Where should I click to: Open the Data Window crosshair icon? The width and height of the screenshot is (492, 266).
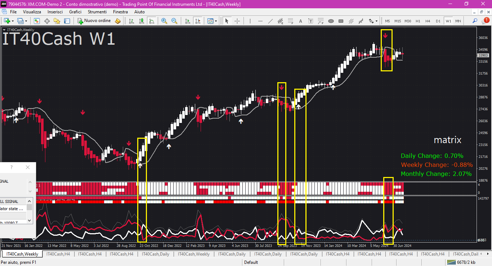pyautogui.click(x=47, y=21)
